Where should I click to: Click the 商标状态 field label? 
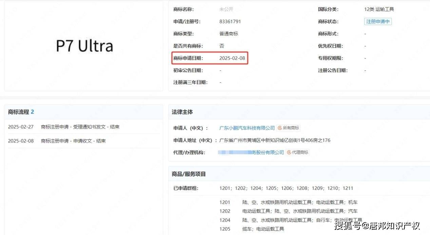328,21
